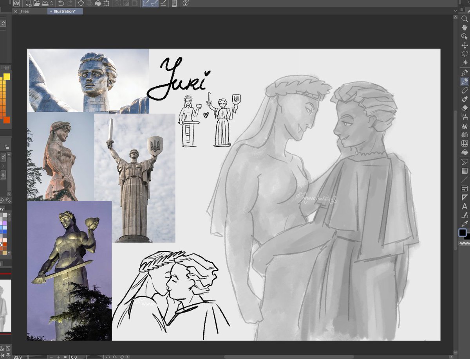Rotate canvas left
The height and width of the screenshot is (359, 470).
coord(108,357)
